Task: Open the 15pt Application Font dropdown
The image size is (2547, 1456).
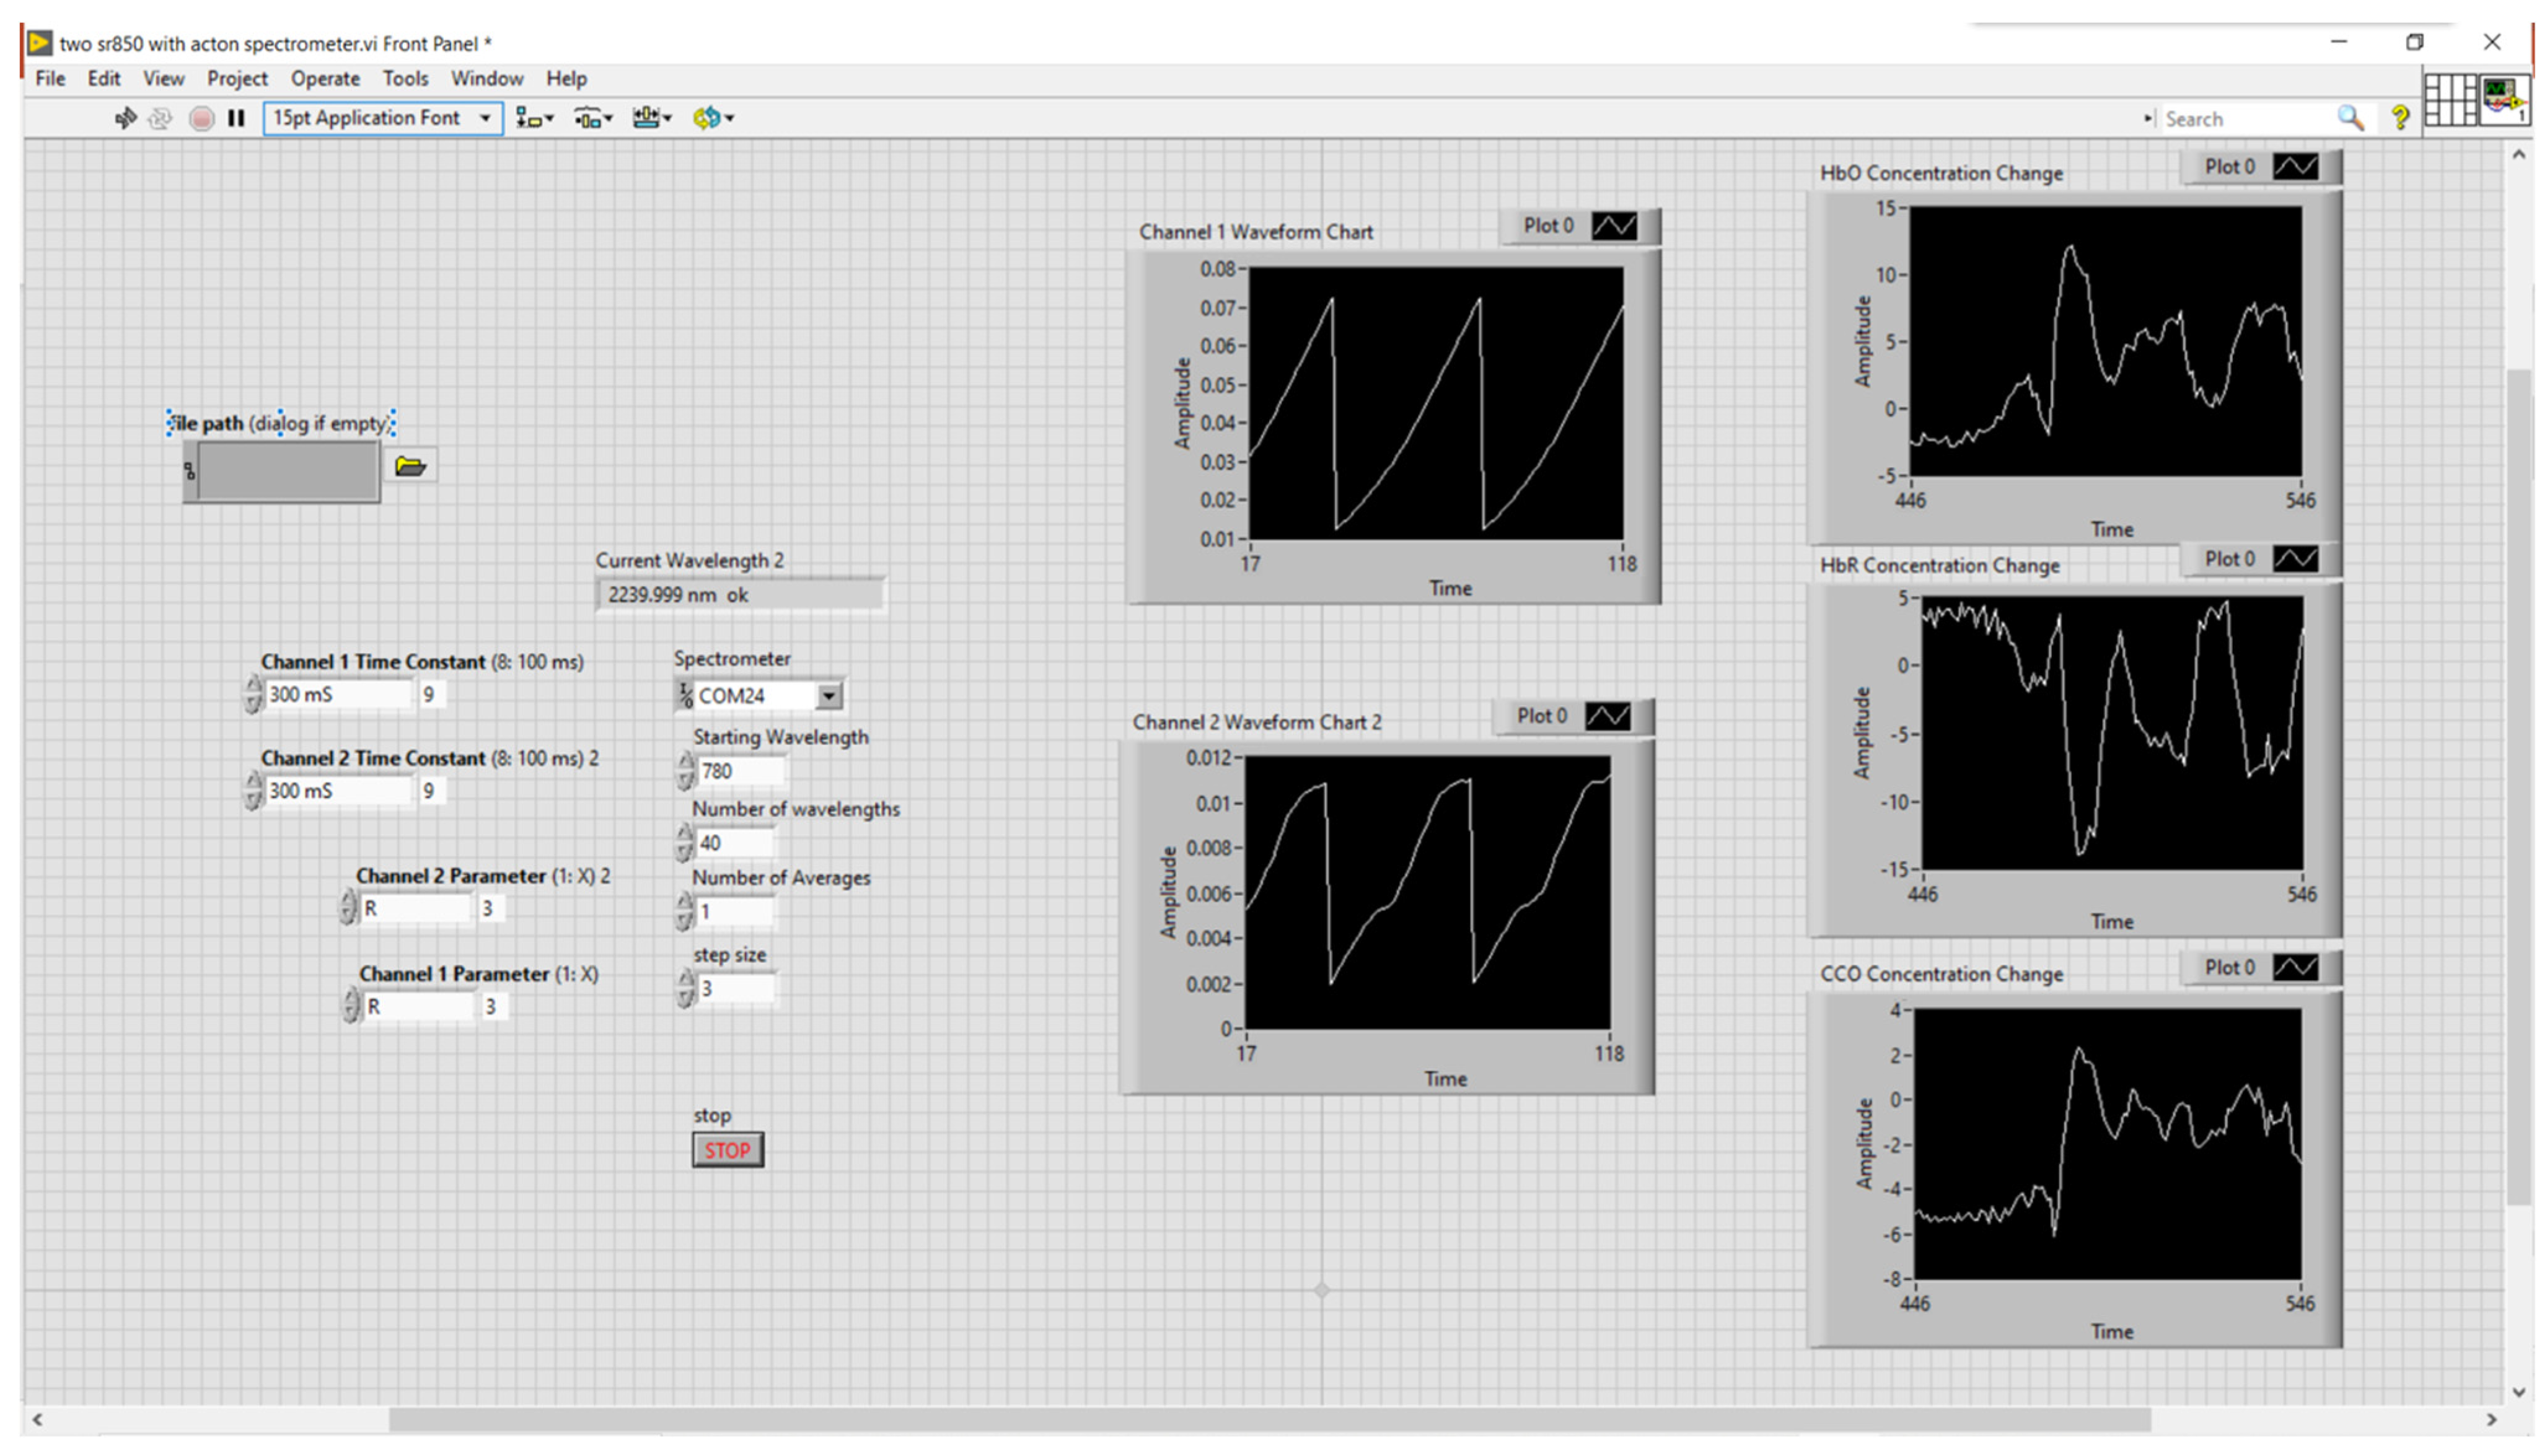Action: coord(383,118)
